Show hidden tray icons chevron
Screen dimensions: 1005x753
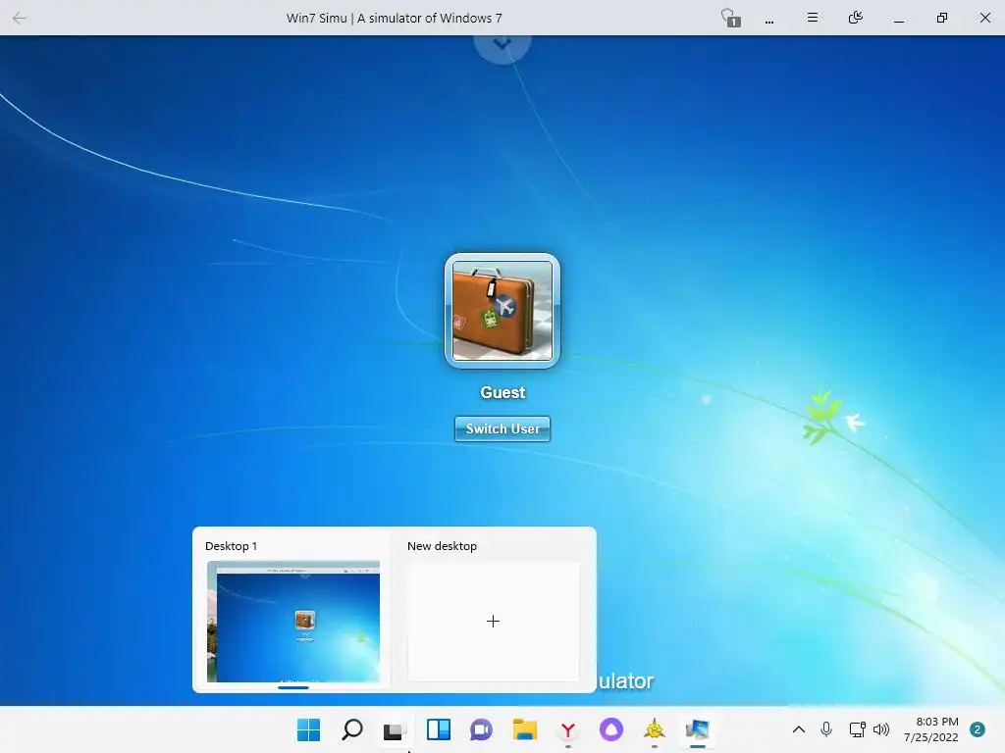799,729
